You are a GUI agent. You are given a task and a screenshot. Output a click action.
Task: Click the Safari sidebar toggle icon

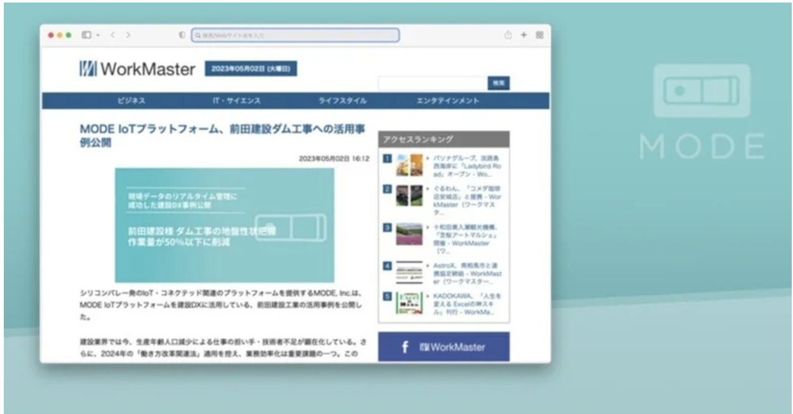[85, 36]
